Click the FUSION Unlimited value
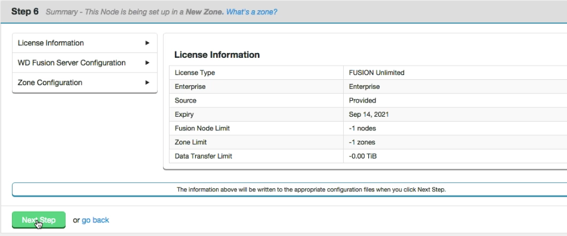The width and height of the screenshot is (567, 236). [377, 73]
